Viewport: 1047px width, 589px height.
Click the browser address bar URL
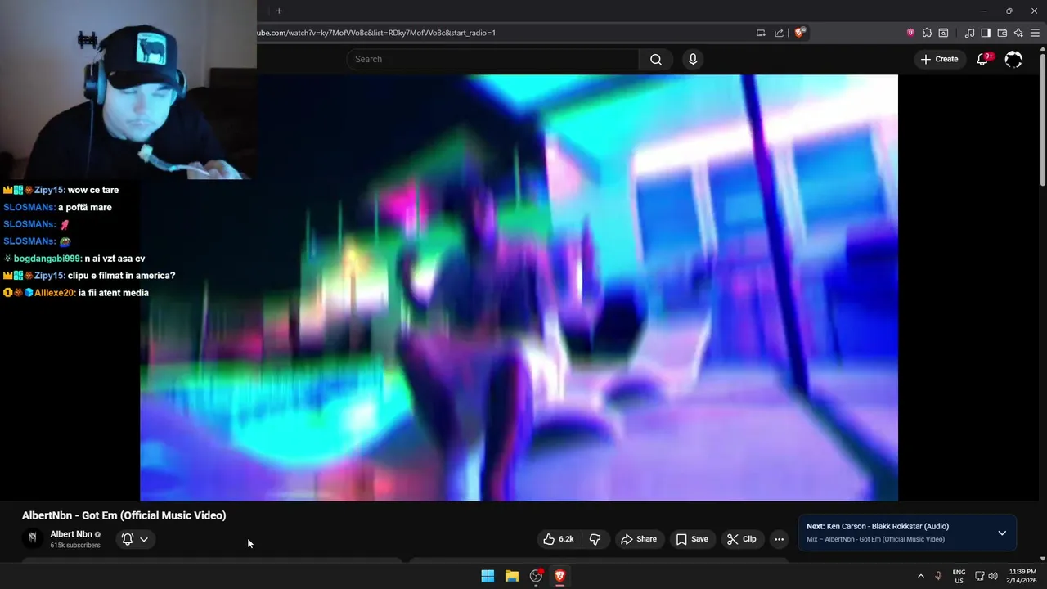pyautogui.click(x=376, y=33)
